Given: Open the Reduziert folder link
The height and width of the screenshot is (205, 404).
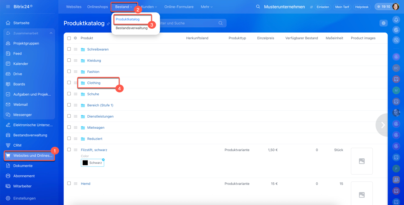Looking at the screenshot, I should point(95,139).
